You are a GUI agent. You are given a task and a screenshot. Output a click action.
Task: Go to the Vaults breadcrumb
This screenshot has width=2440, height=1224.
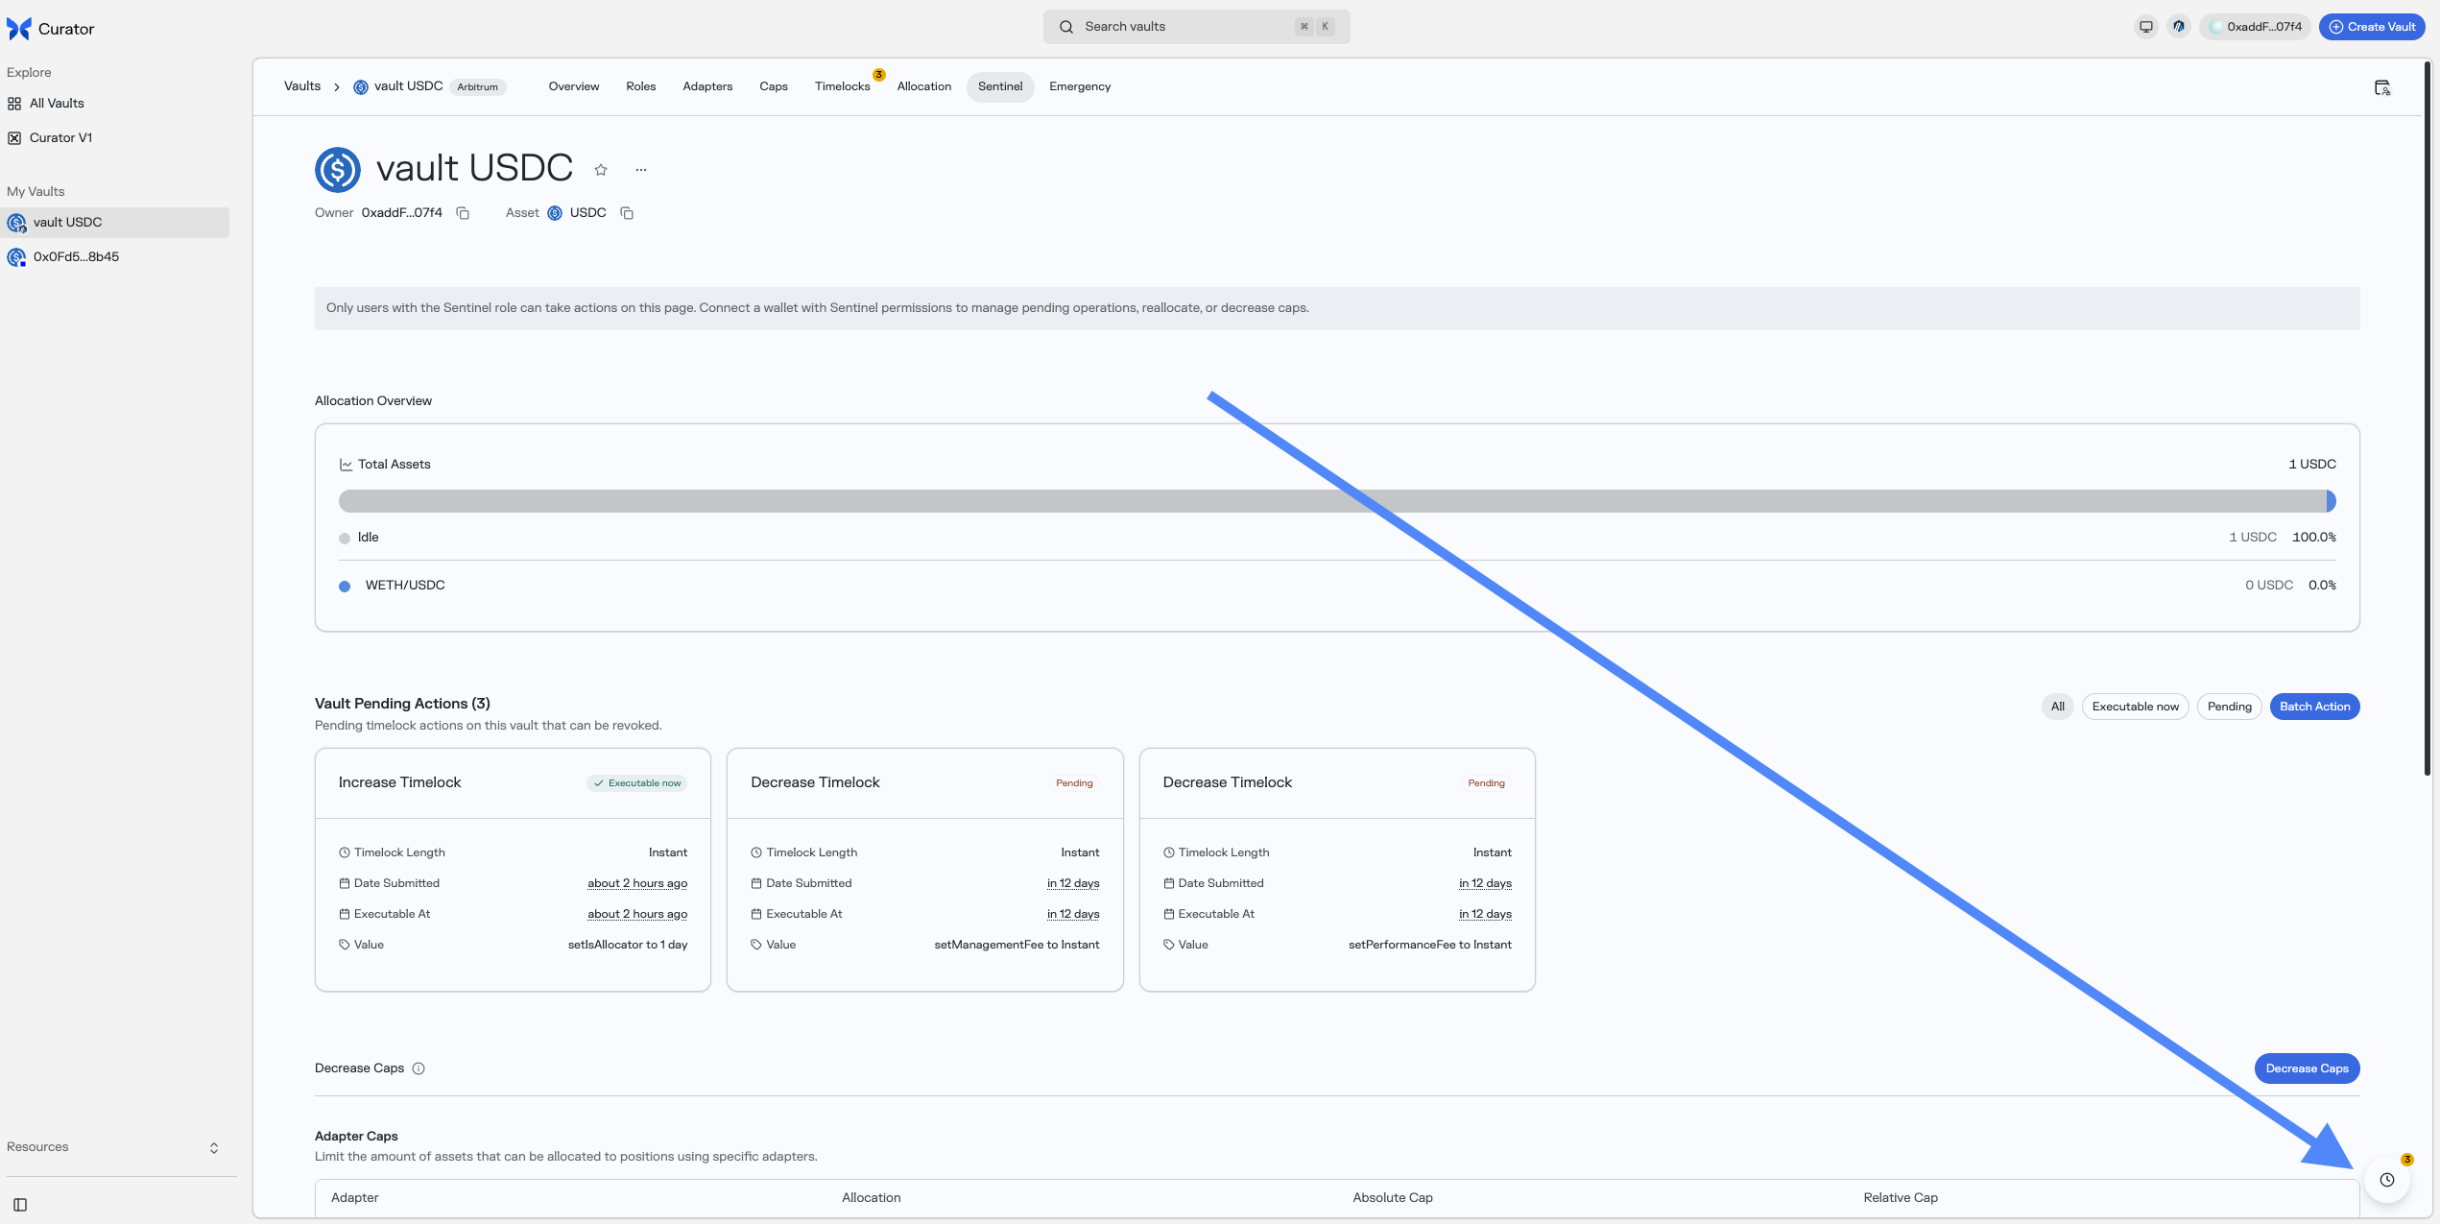[302, 86]
